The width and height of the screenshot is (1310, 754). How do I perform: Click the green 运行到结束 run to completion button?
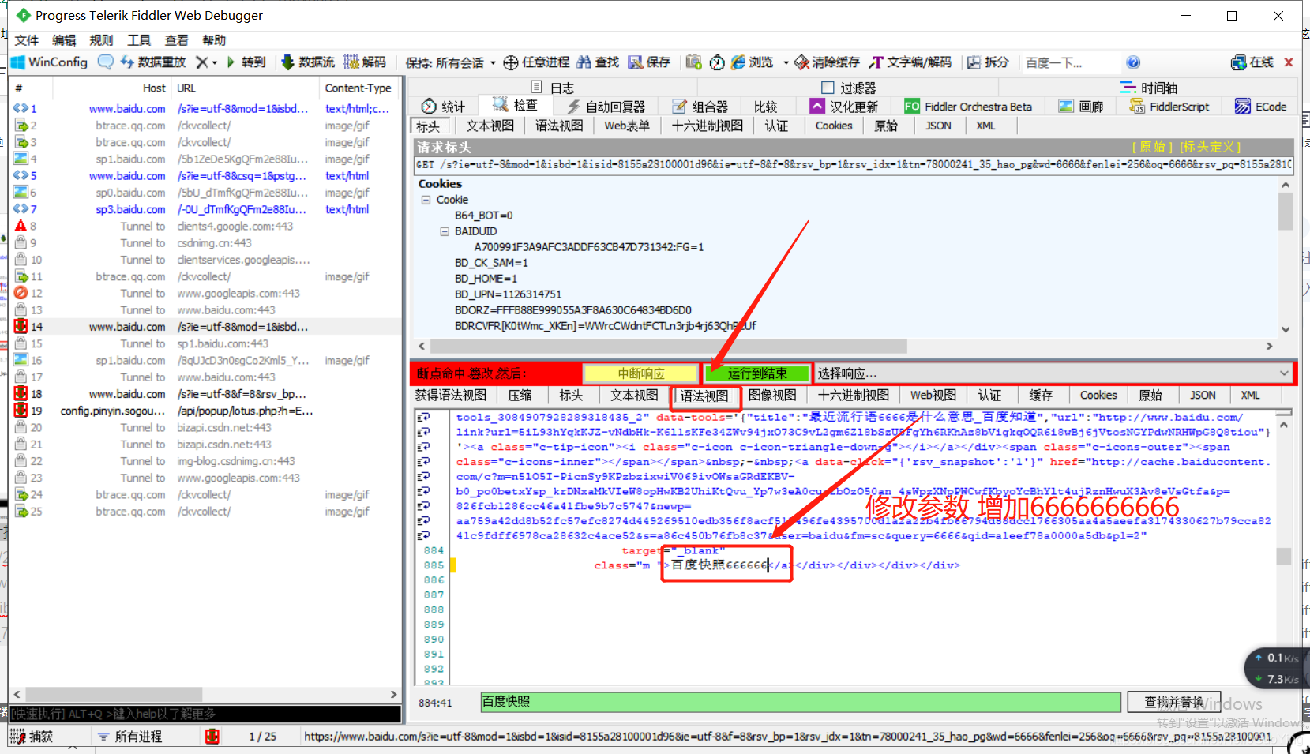pos(757,373)
